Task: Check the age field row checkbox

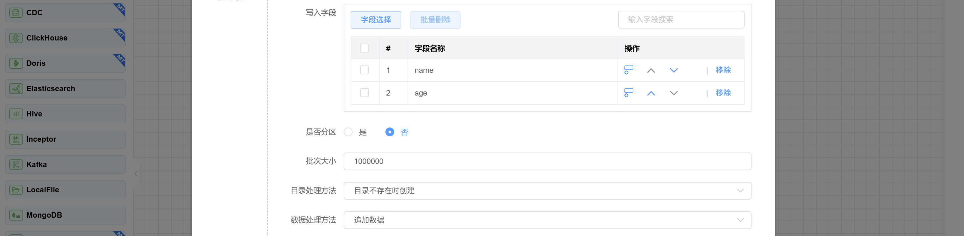Action: 364,93
